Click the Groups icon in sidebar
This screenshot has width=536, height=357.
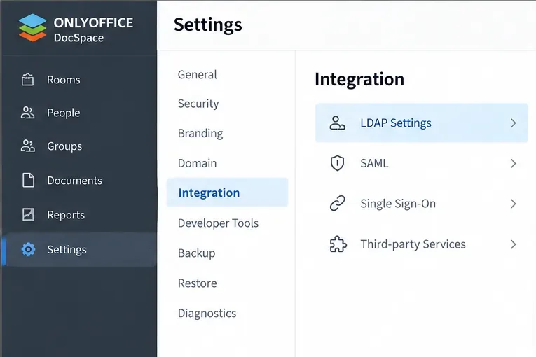(x=28, y=146)
